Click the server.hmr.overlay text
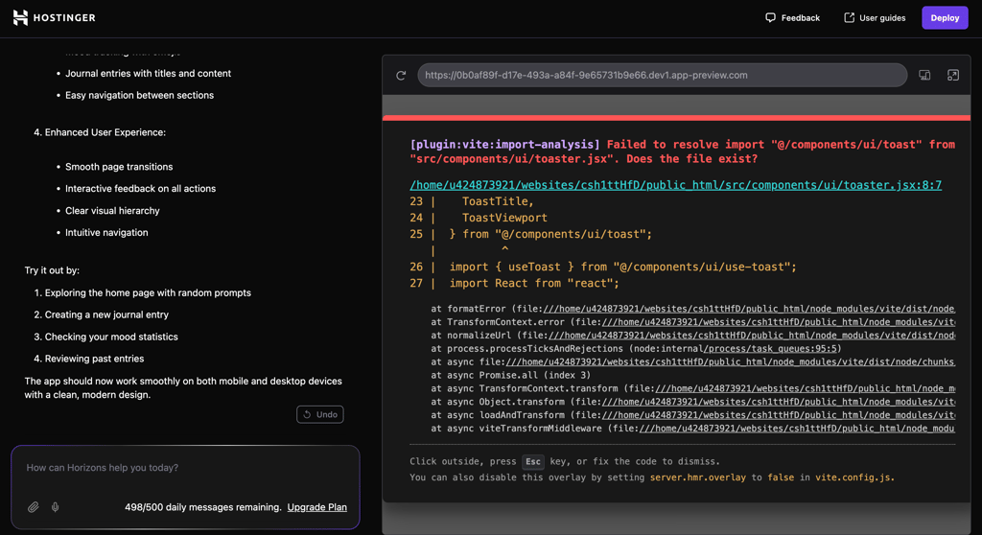This screenshot has width=982, height=535. 698,477
